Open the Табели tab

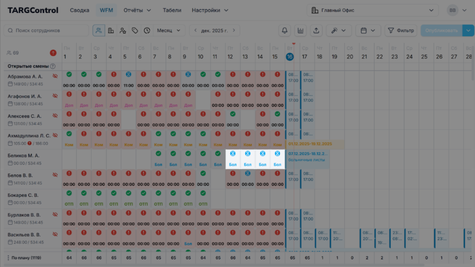[x=172, y=10]
